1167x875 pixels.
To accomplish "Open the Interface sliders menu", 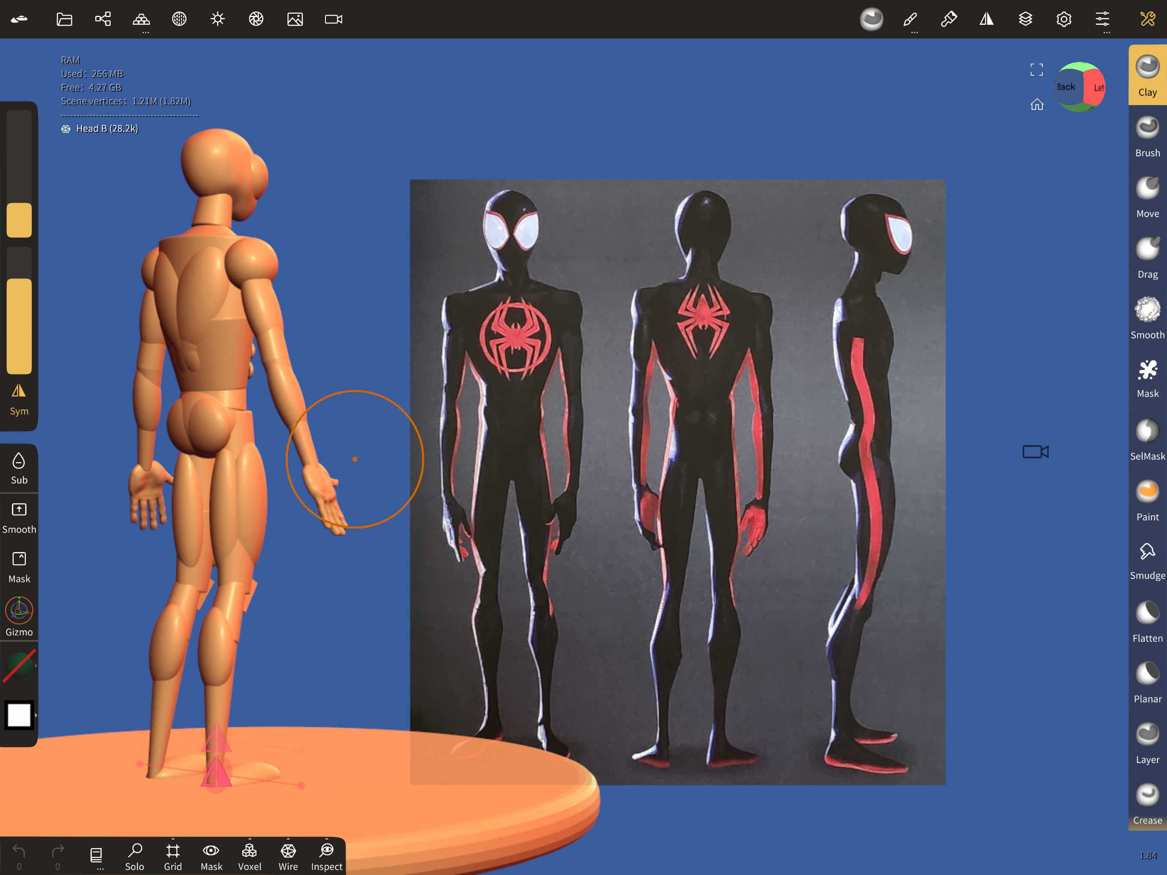I will click(x=1102, y=20).
